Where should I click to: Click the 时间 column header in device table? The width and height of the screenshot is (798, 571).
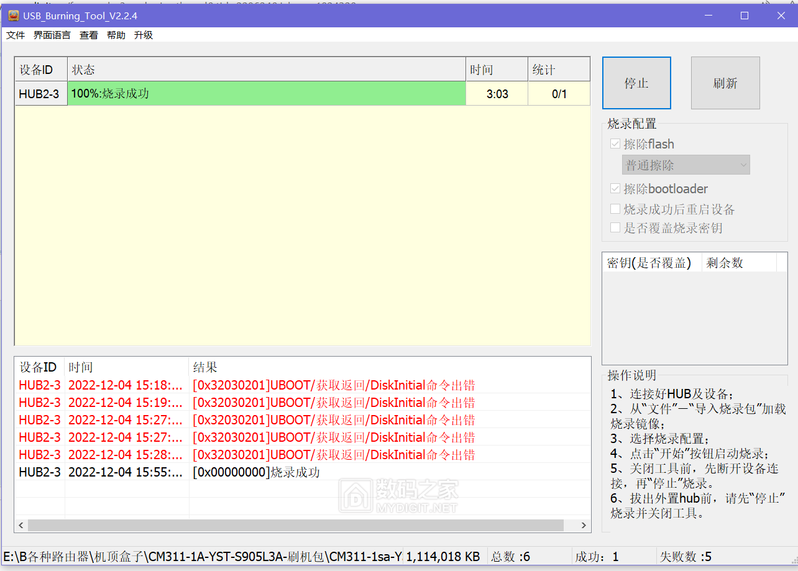pyautogui.click(x=497, y=70)
